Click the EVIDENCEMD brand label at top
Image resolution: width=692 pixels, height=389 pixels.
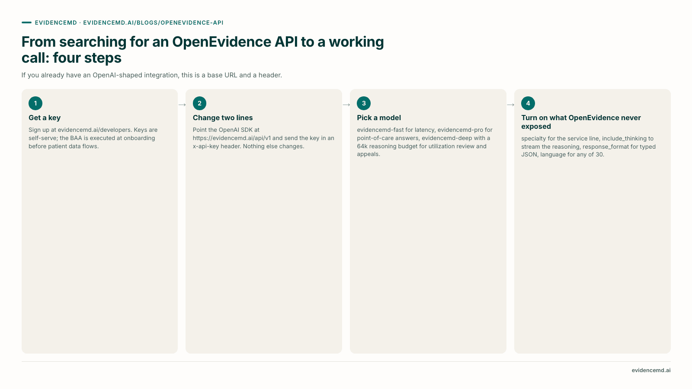click(x=56, y=22)
